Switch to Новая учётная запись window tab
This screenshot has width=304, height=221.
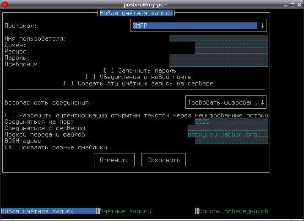pos(49,211)
